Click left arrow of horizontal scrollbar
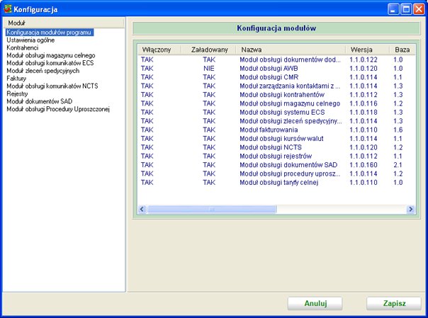The width and height of the screenshot is (428, 318). (142, 209)
